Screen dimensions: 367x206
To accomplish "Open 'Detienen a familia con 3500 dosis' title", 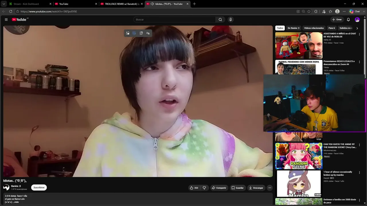I will (x=340, y=201).
